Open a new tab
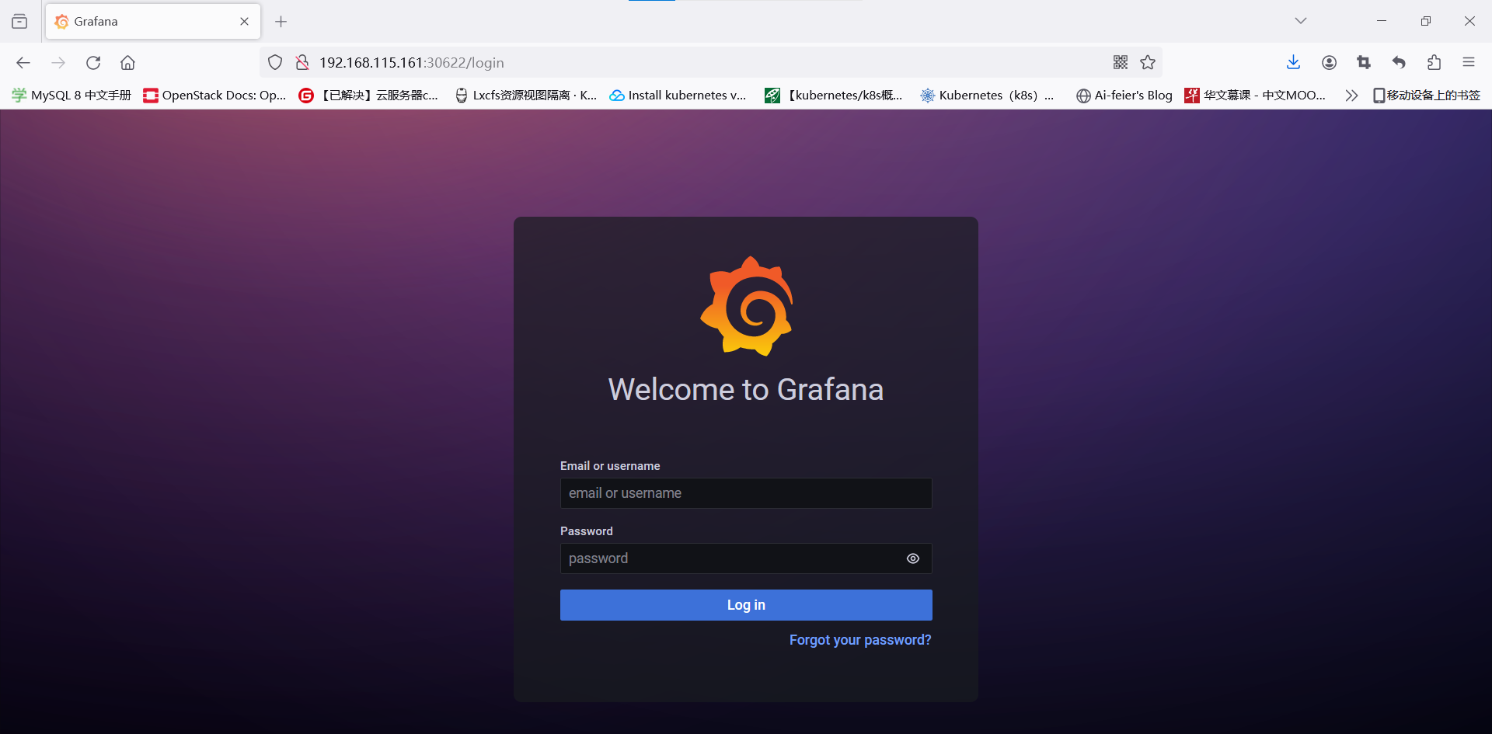The image size is (1492, 734). point(281,22)
